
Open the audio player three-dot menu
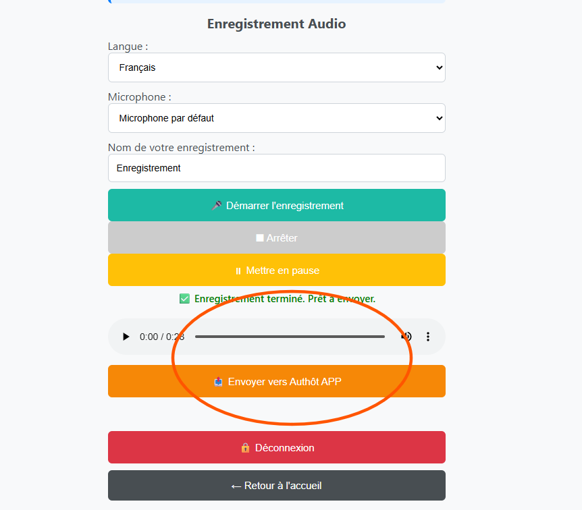428,337
